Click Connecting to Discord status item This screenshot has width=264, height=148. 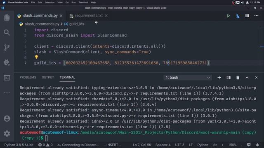pos(78,145)
